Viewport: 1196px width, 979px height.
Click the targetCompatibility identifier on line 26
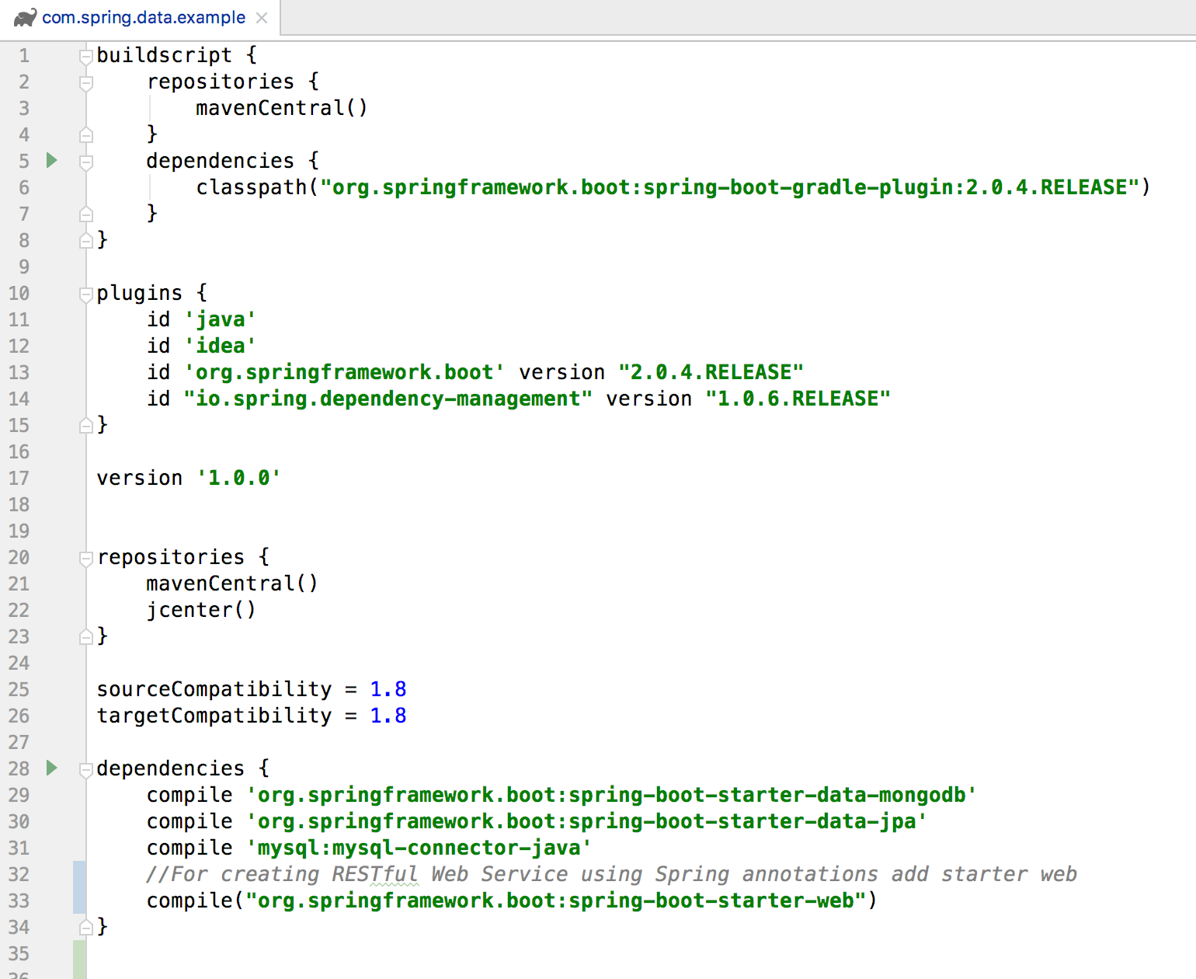tap(214, 716)
